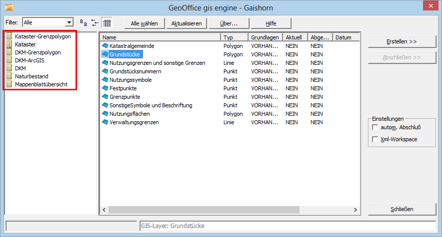
Task: Click the Nutzungsflächen layer icon
Action: click(105, 114)
